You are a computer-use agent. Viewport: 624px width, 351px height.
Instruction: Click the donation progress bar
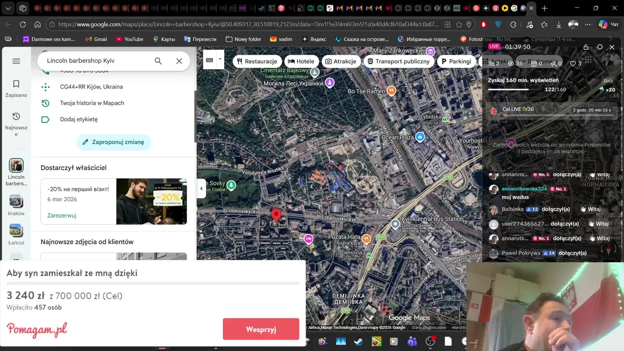(x=153, y=283)
